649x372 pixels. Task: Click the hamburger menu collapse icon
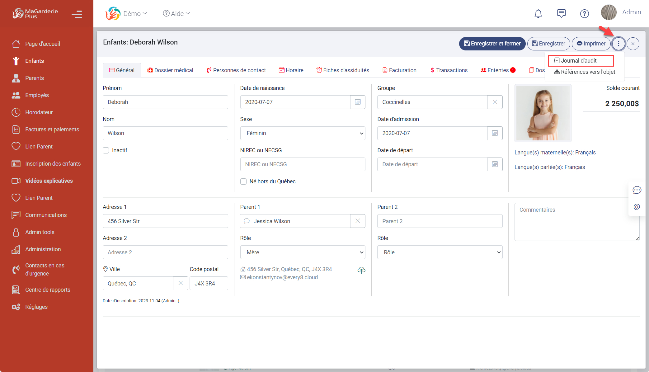click(77, 14)
